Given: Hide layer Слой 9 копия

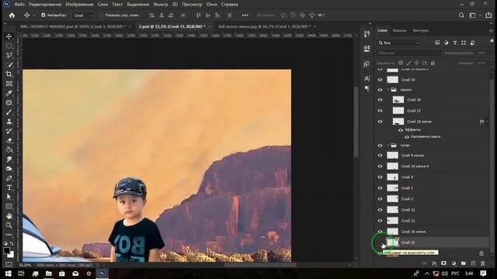Looking at the screenshot, I should (x=380, y=155).
